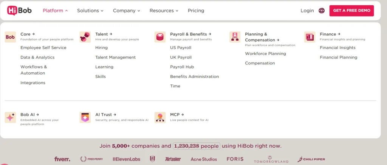Viewport: 387px width, 165px height.
Task: Select the Planning & Compensation icon
Action: [235, 37]
